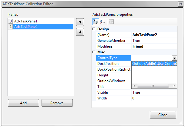Open the Property Pages icon
This screenshot has height=127, width=185.
[x=111, y=22]
